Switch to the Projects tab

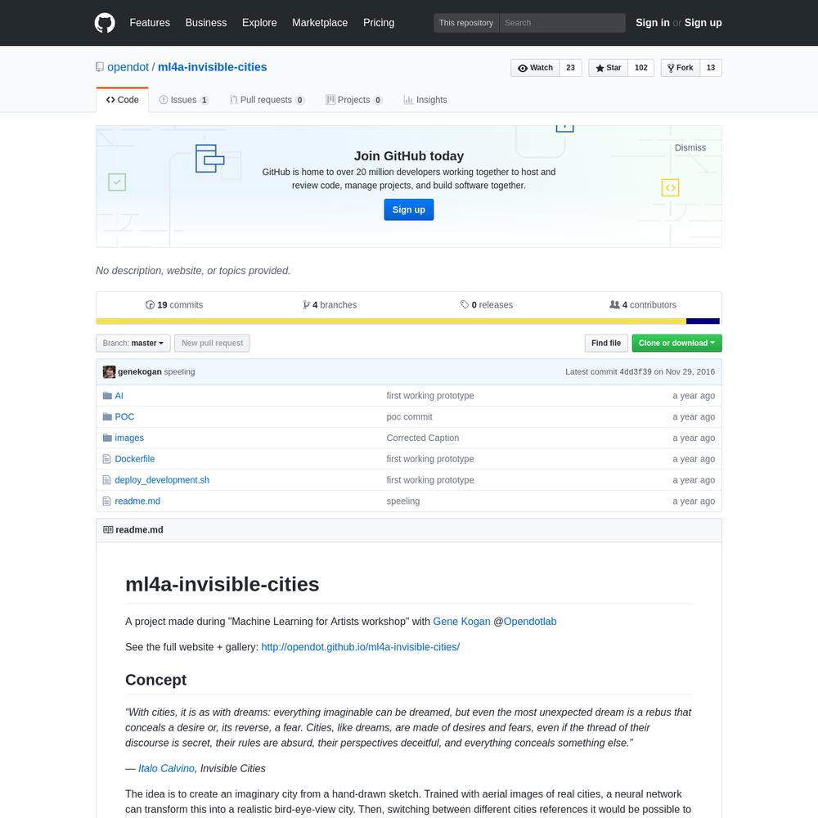click(x=354, y=100)
